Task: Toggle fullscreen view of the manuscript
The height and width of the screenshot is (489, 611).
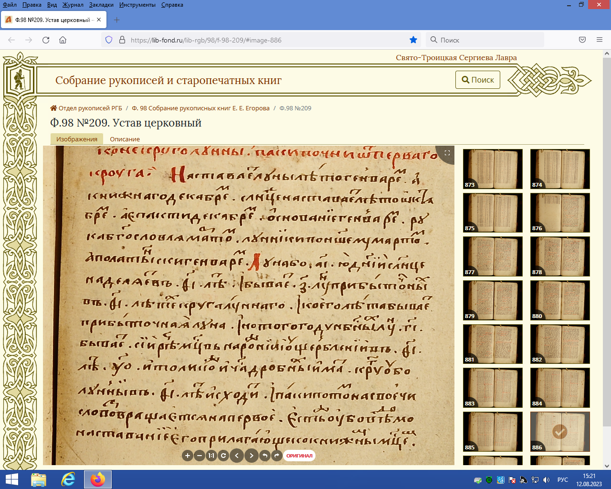Action: click(447, 153)
